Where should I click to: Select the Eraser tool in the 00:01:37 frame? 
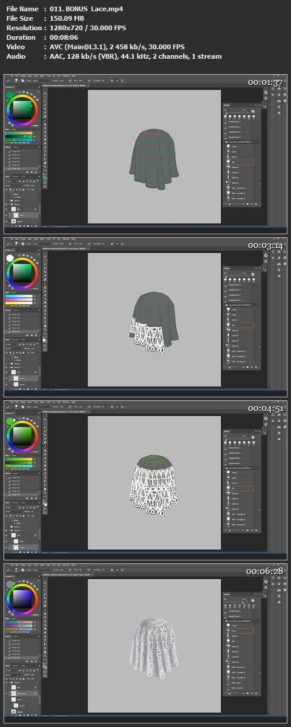(45, 132)
